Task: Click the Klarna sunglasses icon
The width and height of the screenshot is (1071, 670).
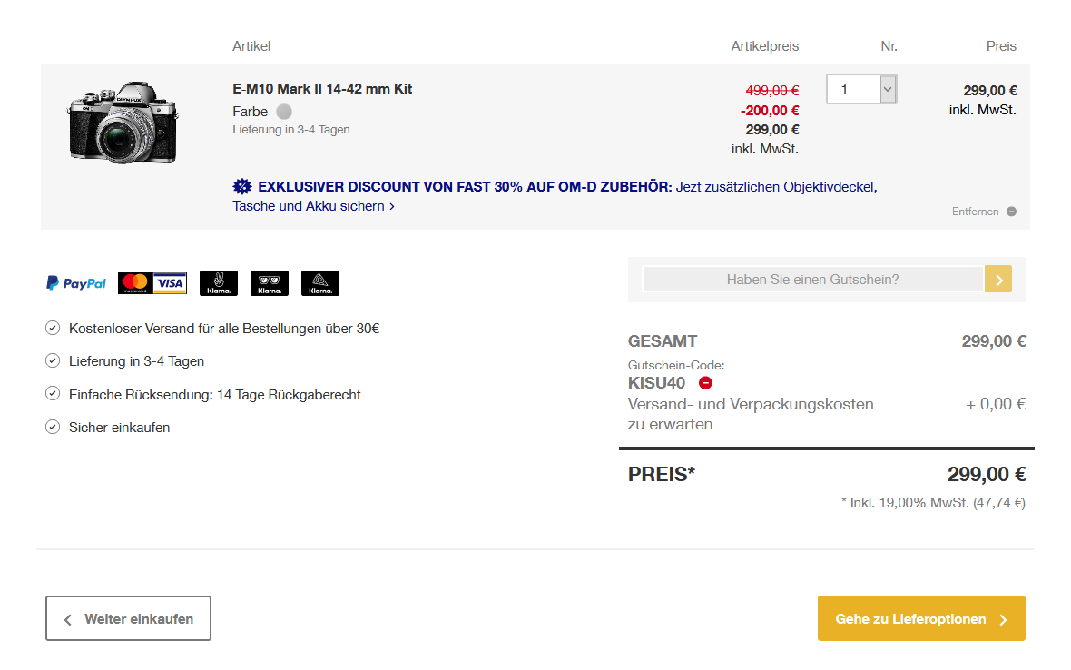Action: tap(270, 283)
